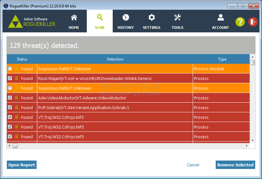Select the Adw.VideoAbductor detection text
Screen dimensions: 262x179
pyautogui.click(x=82, y=98)
